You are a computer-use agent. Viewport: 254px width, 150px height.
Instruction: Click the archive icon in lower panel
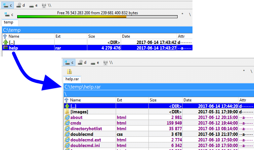69,71
